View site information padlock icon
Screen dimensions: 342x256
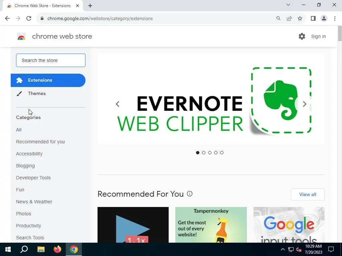click(42, 19)
